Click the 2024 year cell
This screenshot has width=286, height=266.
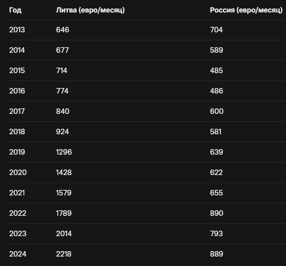click(18, 254)
